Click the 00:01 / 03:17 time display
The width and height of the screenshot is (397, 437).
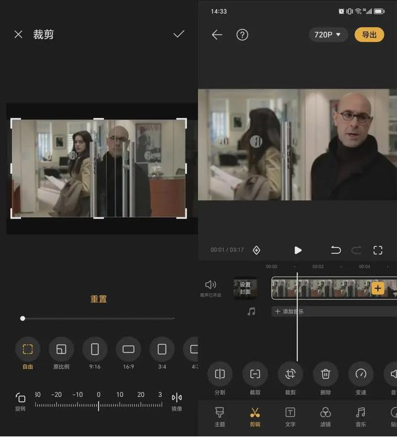(227, 250)
